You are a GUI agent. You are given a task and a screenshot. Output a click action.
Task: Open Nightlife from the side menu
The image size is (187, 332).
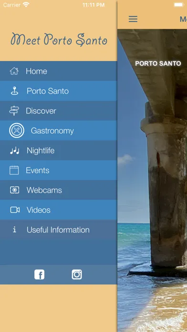pyautogui.click(x=41, y=151)
